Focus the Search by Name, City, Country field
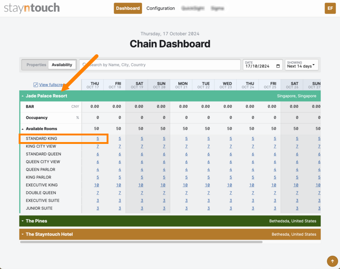 (x=160, y=65)
